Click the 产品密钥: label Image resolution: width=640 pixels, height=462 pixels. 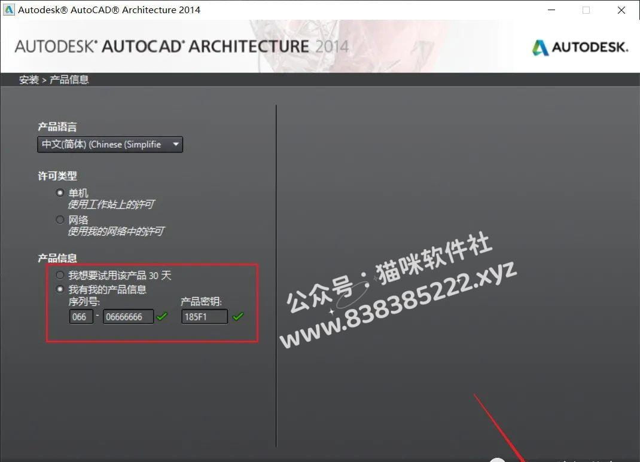tap(201, 301)
